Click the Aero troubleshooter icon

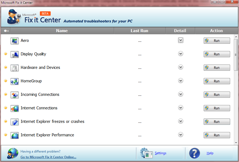(x=15, y=41)
